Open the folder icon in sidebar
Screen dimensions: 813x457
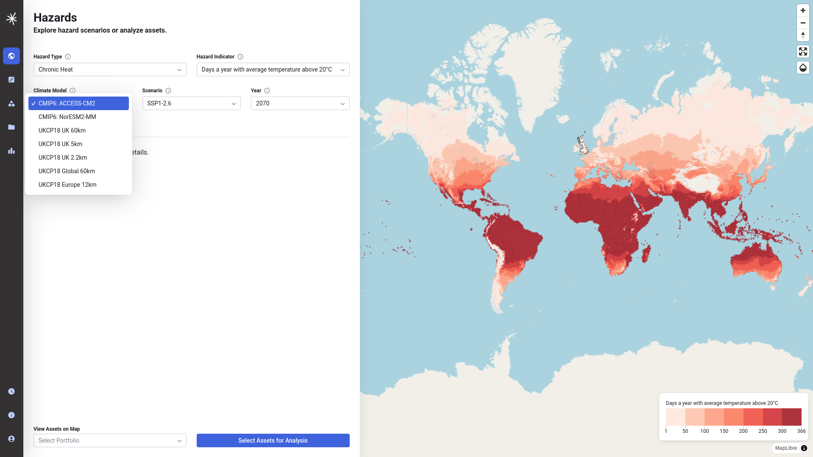click(11, 127)
